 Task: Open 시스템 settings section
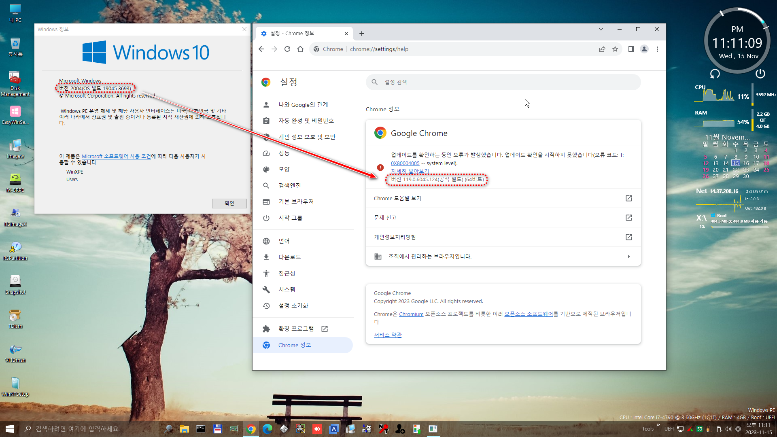pos(303,290)
